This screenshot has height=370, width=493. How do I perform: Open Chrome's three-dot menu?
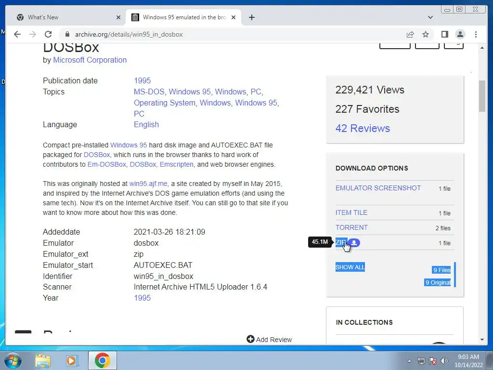476,34
